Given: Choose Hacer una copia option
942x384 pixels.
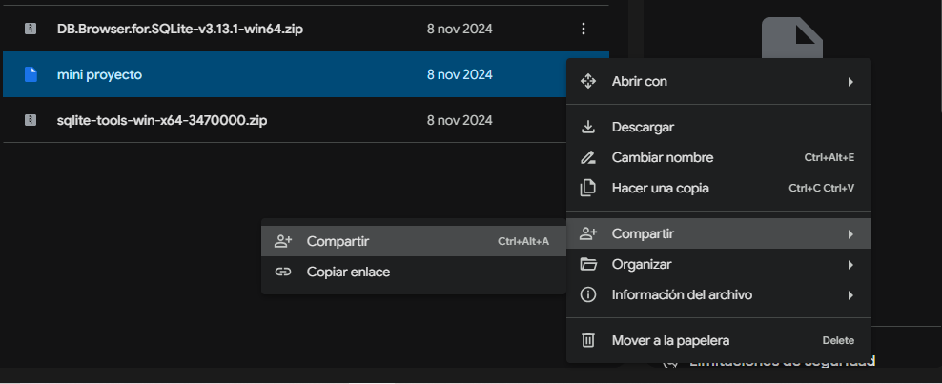Looking at the screenshot, I should [x=660, y=188].
